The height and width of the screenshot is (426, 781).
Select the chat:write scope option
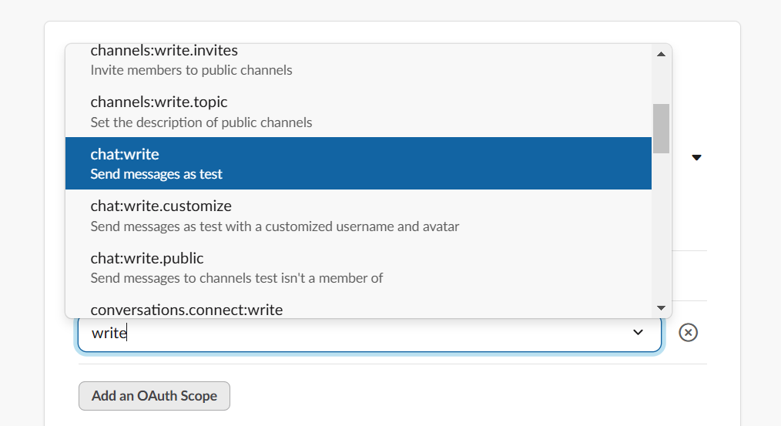coord(125,155)
